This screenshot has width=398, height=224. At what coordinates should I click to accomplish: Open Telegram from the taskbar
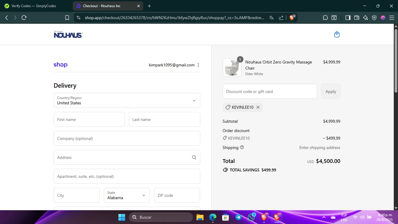(x=238, y=217)
